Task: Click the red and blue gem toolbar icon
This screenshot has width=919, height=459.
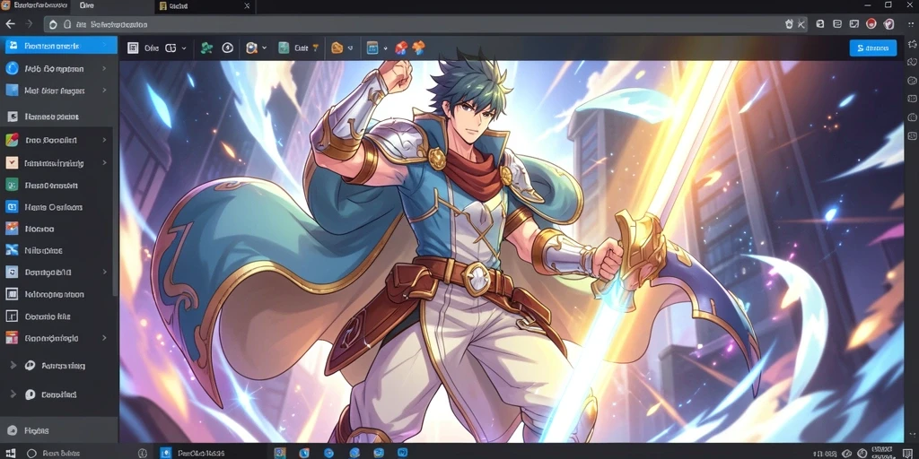Action: 401,48
